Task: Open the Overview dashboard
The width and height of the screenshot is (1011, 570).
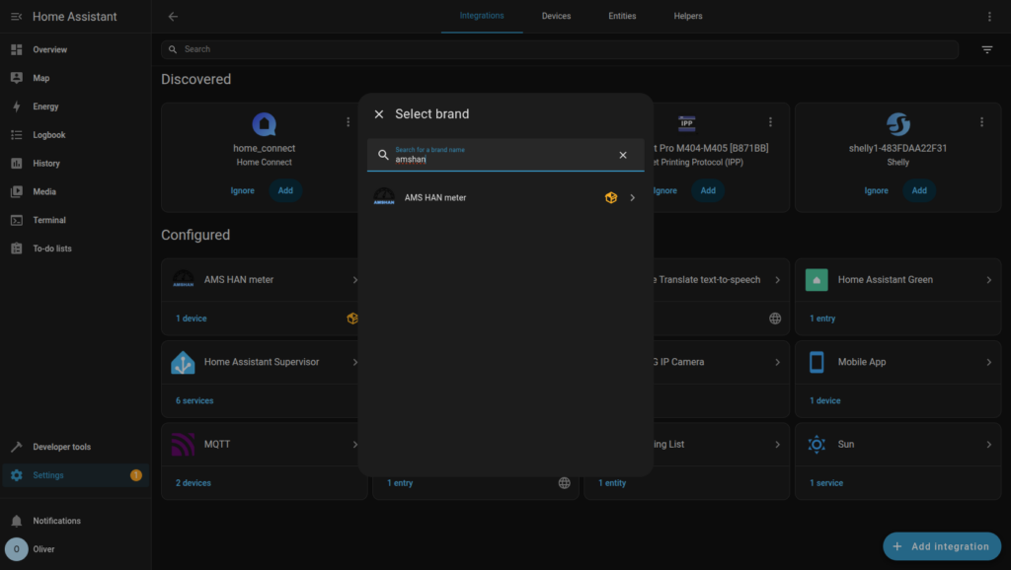Action: (x=75, y=49)
